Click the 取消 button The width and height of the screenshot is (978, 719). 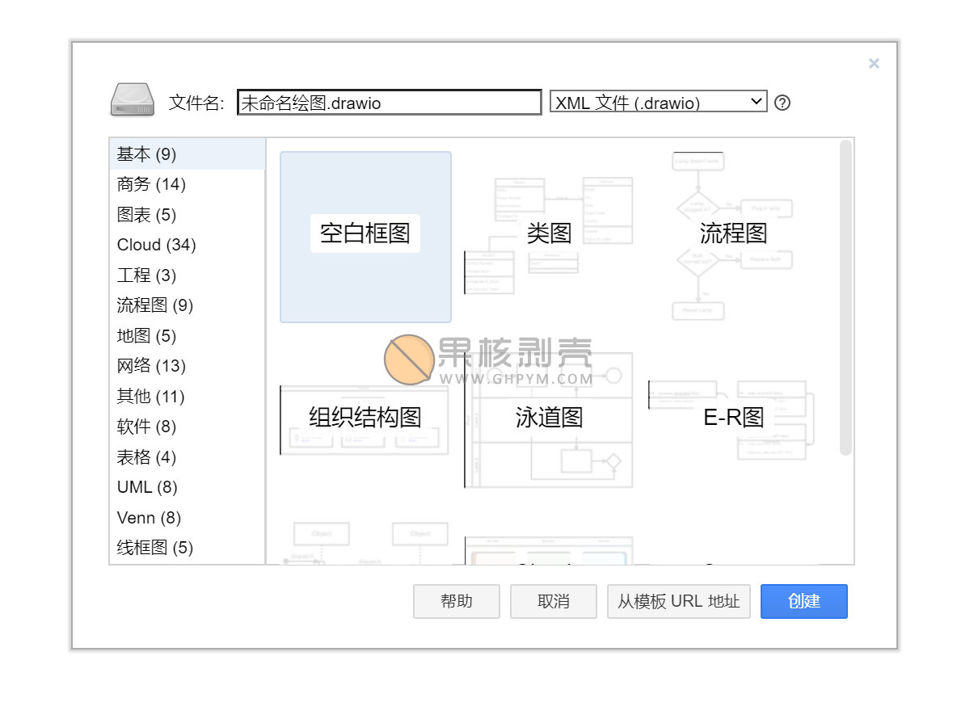click(554, 601)
